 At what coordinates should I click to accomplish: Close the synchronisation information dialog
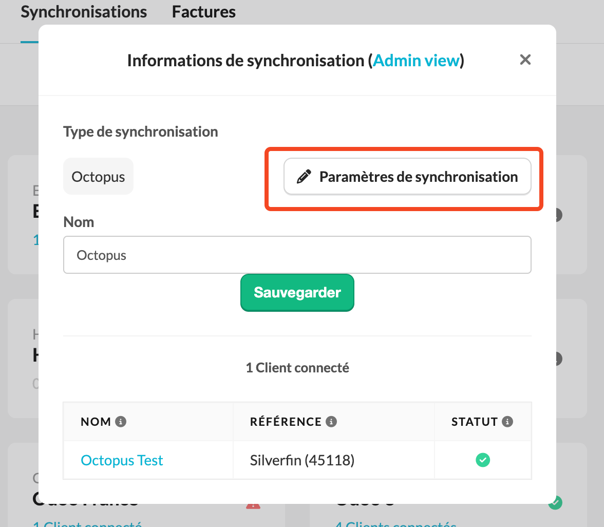(x=525, y=60)
